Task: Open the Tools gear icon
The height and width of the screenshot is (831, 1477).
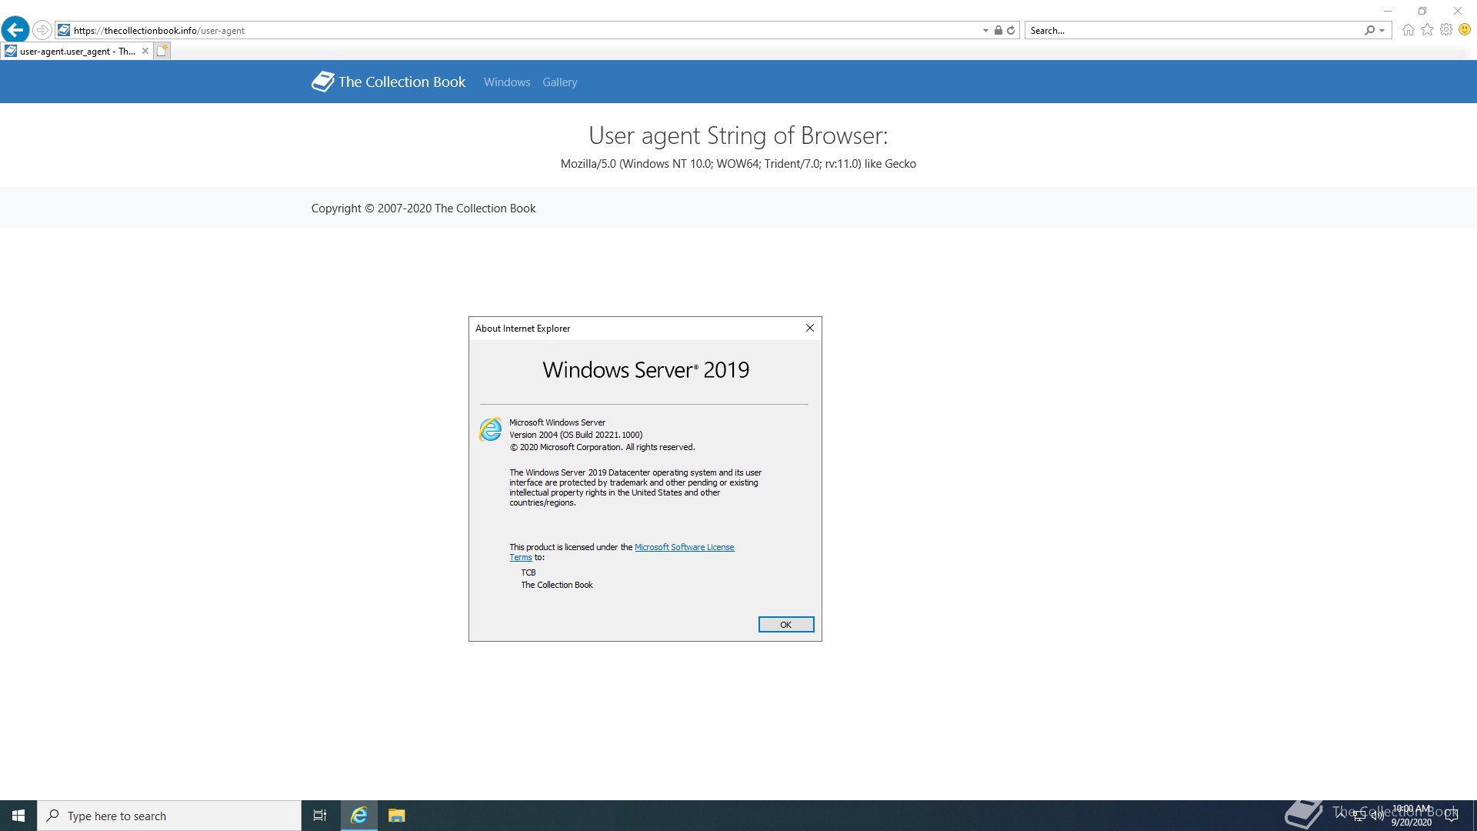Action: click(1446, 30)
